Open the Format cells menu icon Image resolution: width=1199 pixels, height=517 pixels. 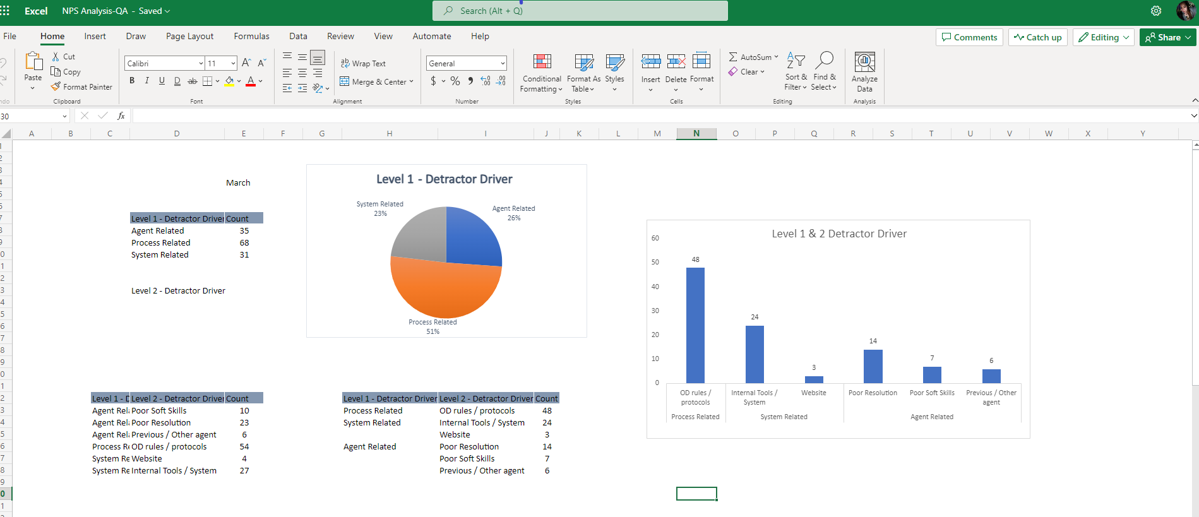[x=701, y=61]
